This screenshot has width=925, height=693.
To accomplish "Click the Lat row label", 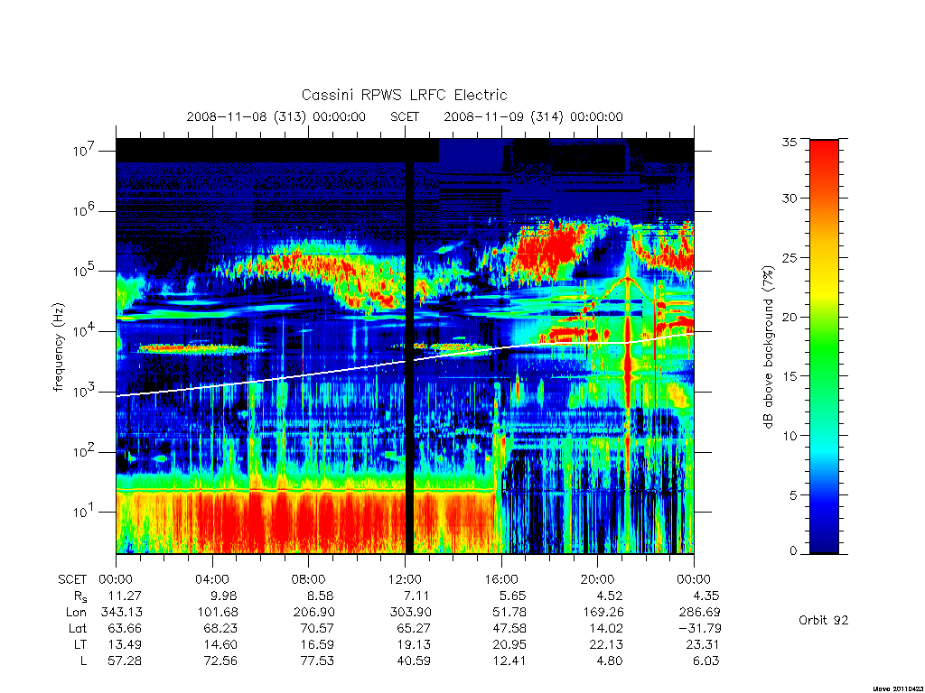I will pos(78,628).
